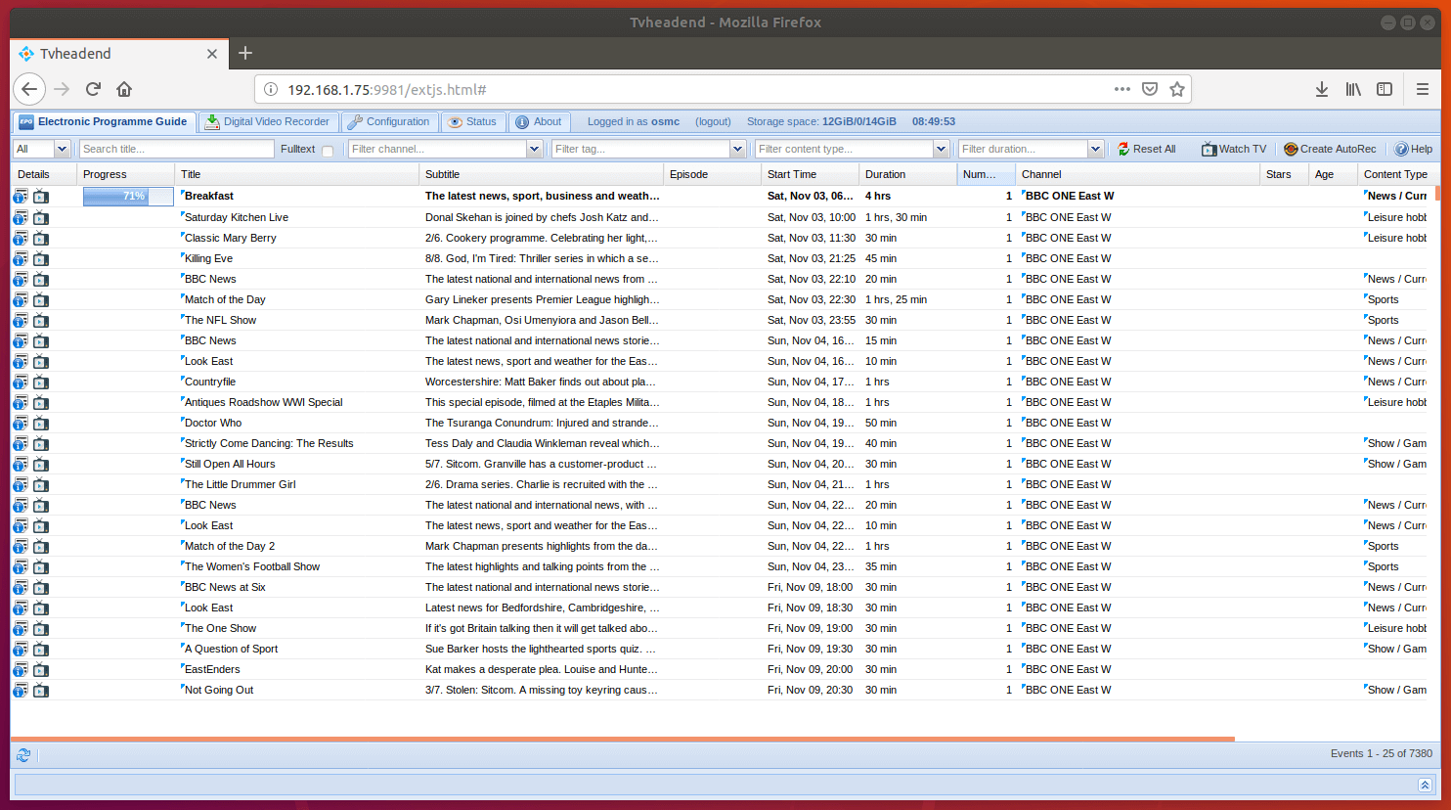Open the Help panel

(x=1414, y=149)
